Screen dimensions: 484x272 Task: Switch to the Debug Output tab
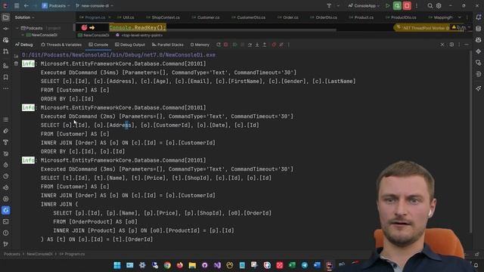coord(130,45)
